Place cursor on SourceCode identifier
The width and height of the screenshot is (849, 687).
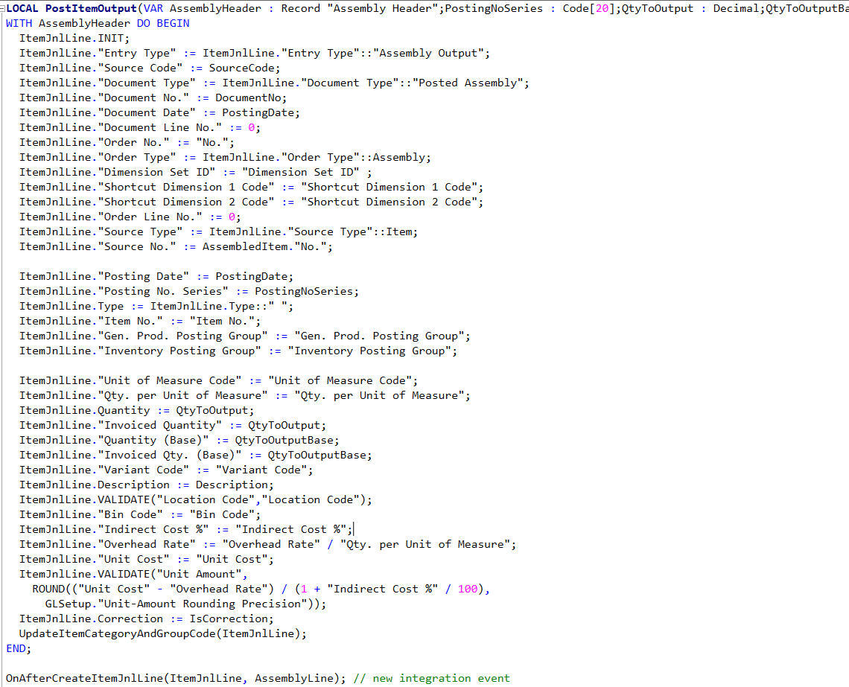[246, 68]
